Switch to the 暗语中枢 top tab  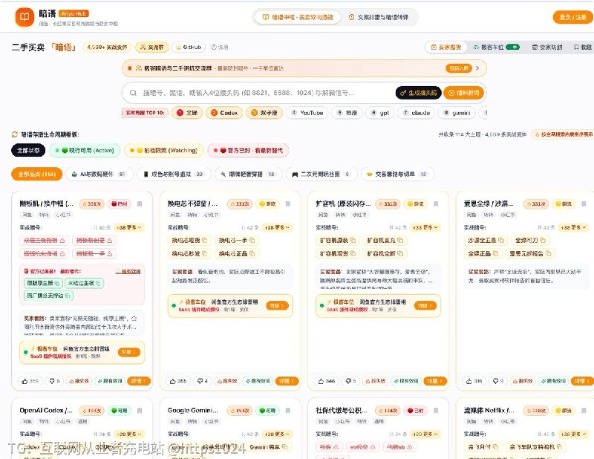click(298, 17)
